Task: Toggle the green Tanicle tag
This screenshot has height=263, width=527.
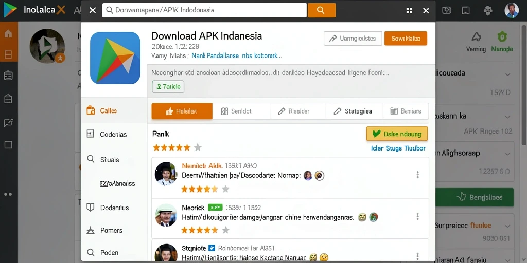Action: [x=168, y=86]
